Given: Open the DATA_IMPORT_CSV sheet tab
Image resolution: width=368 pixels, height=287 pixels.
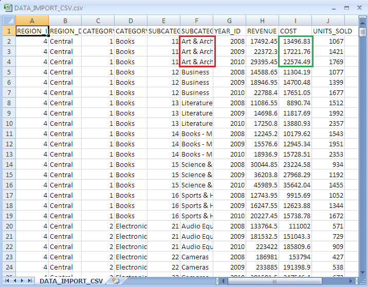Looking at the screenshot, I should click(71, 281).
